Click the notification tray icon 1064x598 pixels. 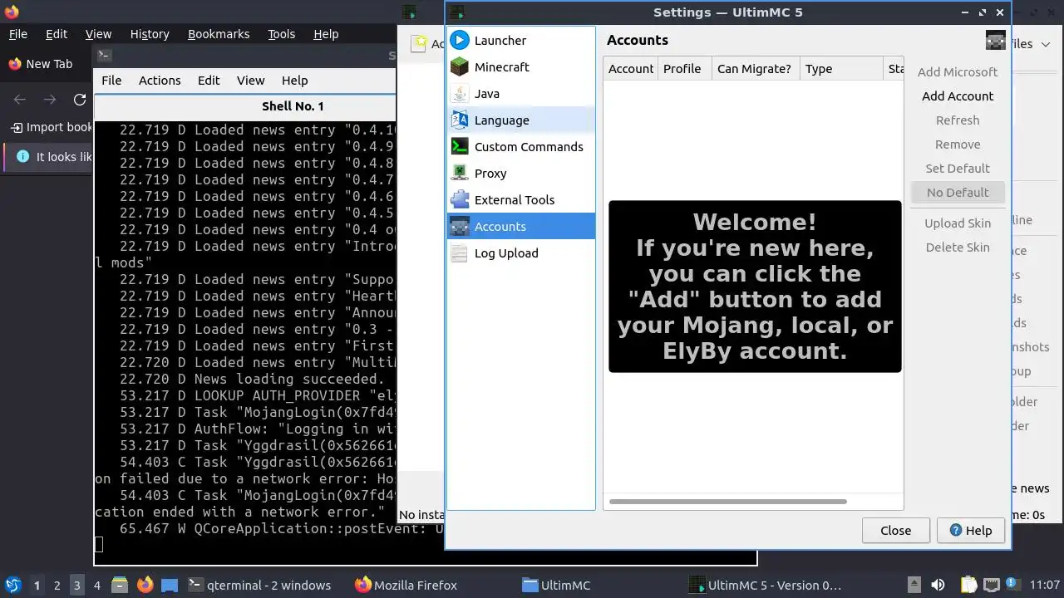1013,585
